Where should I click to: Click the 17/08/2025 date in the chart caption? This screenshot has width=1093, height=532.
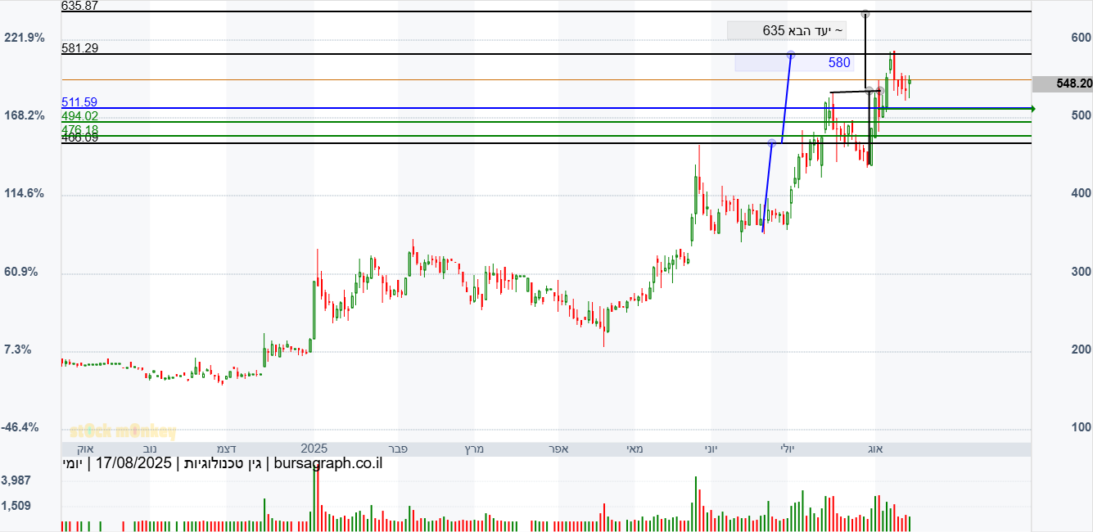[x=133, y=463]
